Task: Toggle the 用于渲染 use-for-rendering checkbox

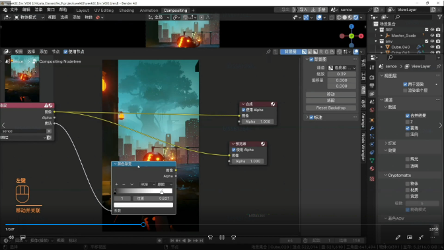Action: [405, 84]
